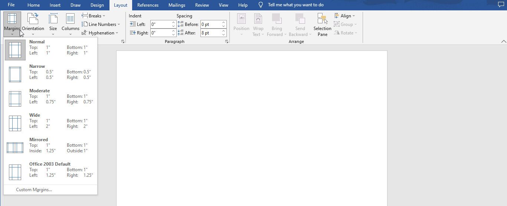Switch to the View tab

point(223,5)
